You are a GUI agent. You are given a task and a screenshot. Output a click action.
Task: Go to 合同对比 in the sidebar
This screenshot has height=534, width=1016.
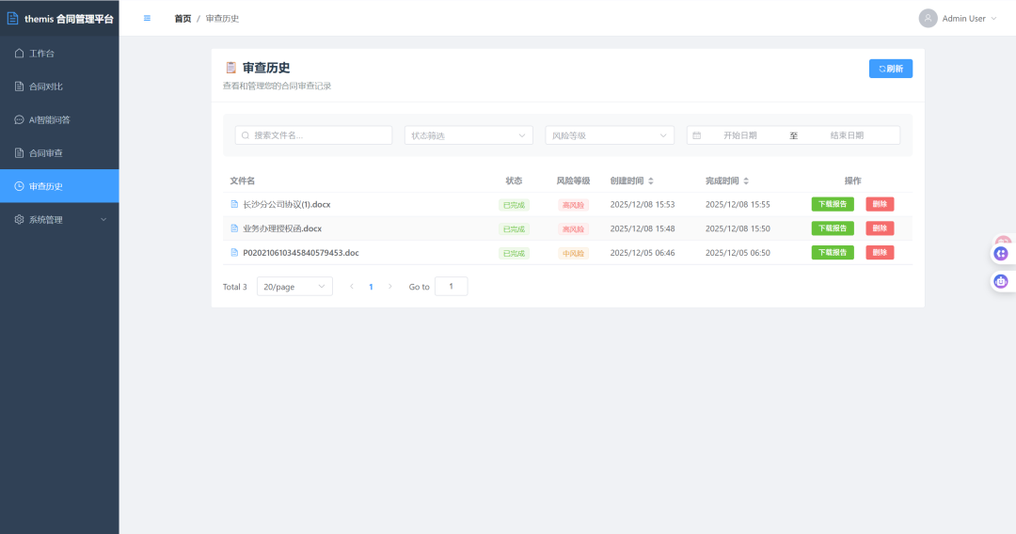(x=59, y=86)
